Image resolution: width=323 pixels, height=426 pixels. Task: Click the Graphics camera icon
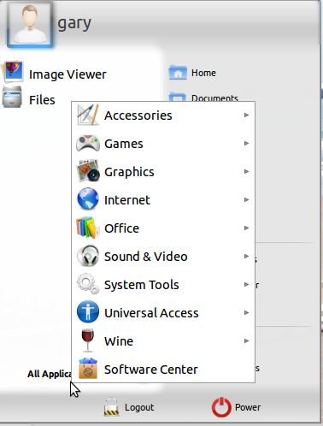tap(88, 171)
